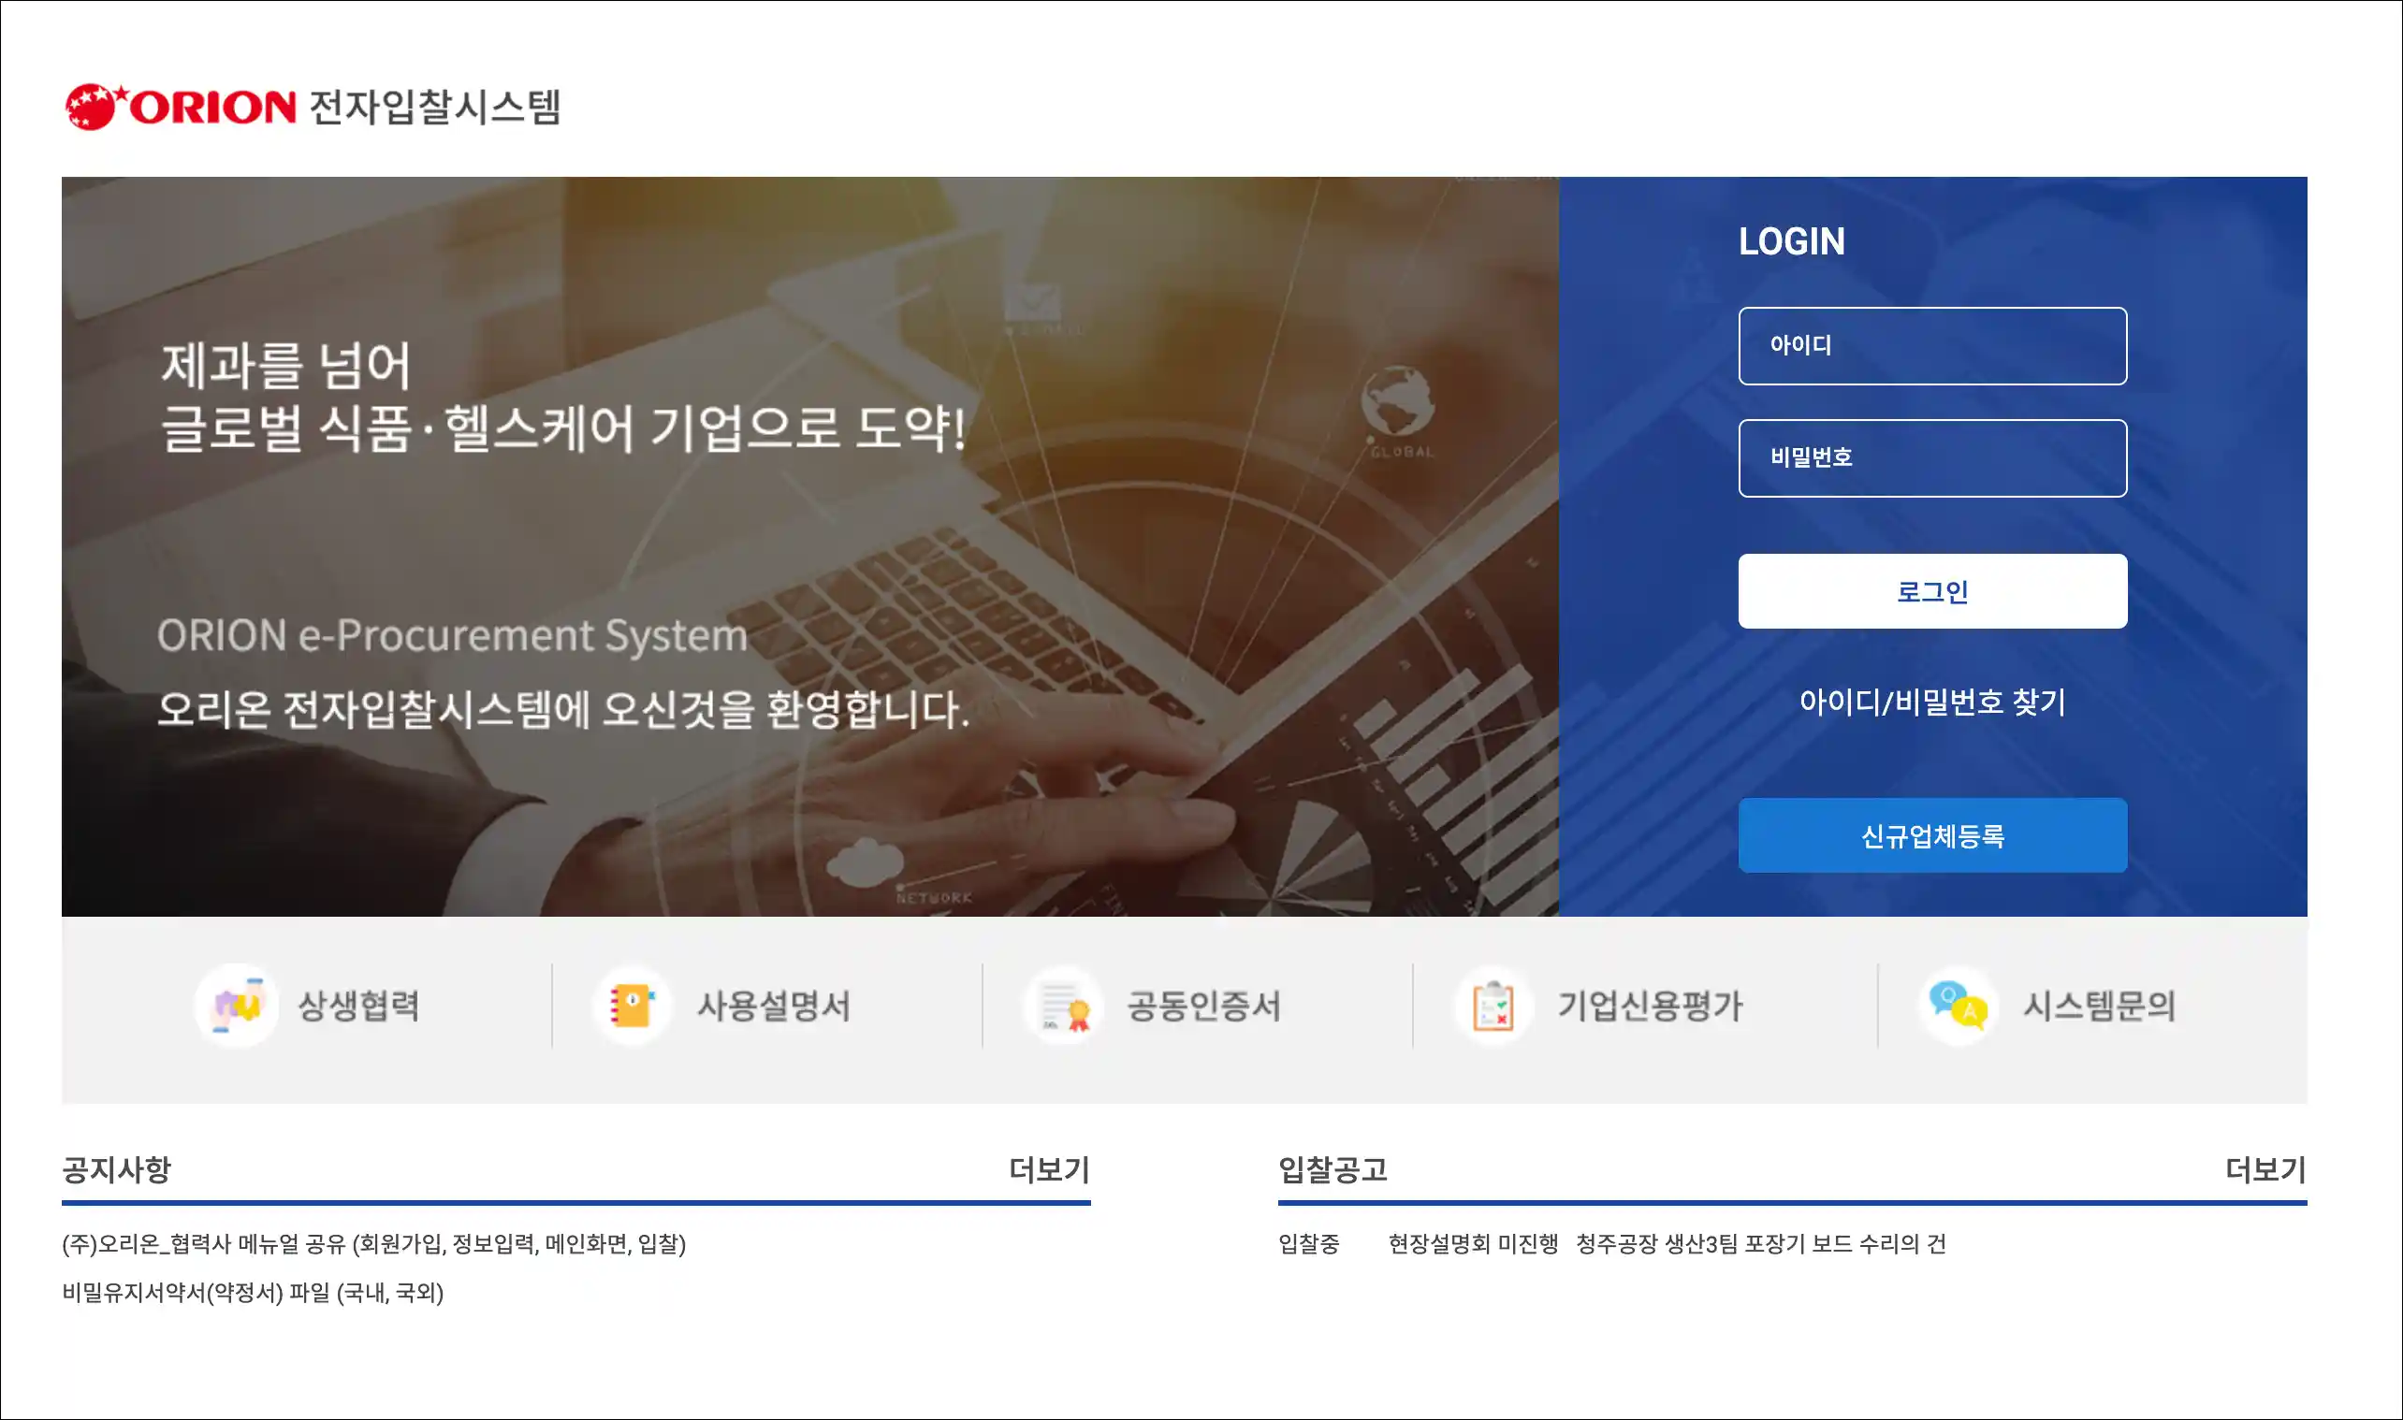Open the 시스템문의 chat bubbles icon
This screenshot has height=1420, width=2403.
point(1958,1005)
